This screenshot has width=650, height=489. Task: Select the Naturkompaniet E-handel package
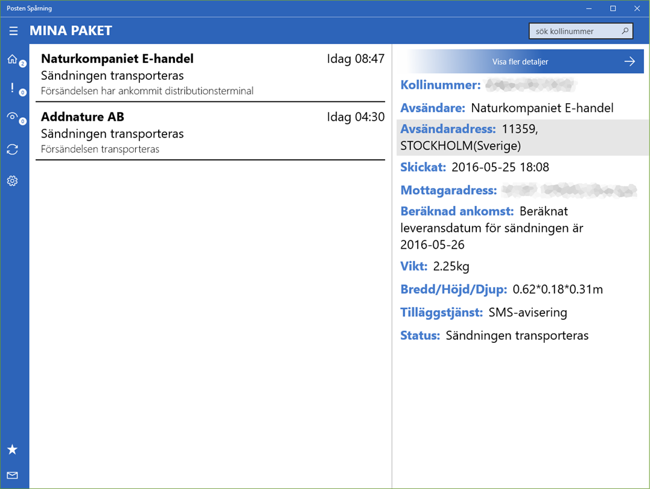[210, 74]
